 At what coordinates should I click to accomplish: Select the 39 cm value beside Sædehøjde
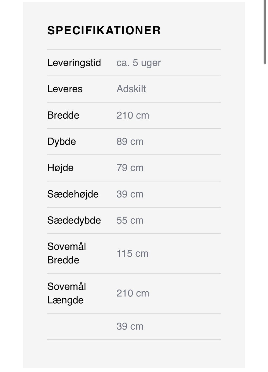(x=130, y=194)
